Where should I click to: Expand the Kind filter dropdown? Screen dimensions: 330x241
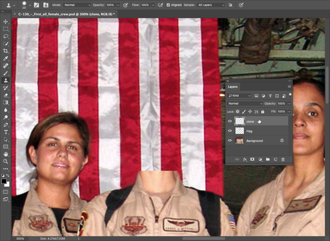tap(240, 96)
